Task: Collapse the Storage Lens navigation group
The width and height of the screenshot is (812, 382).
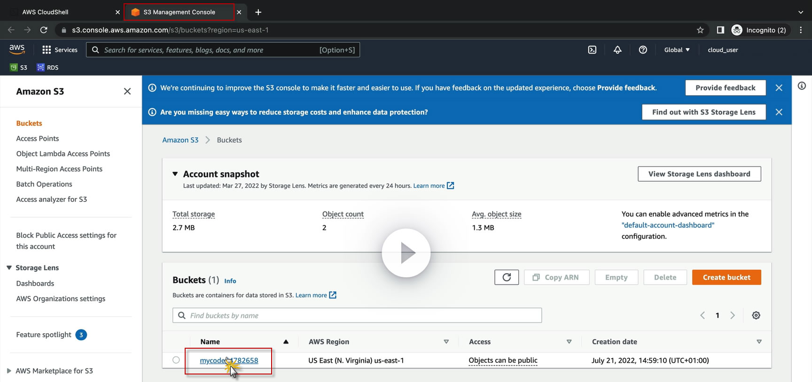Action: click(9, 267)
